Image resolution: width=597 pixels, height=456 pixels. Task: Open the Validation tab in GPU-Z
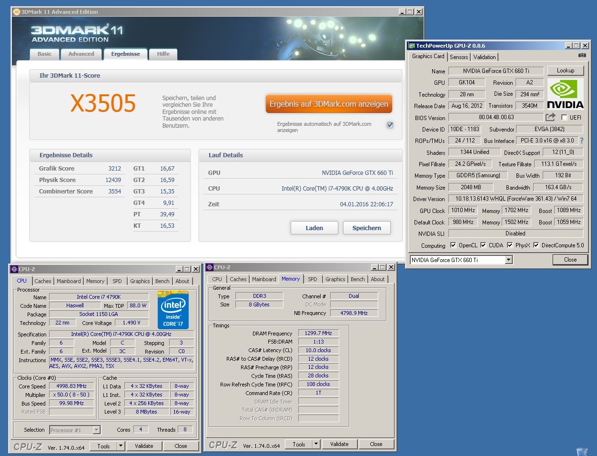click(485, 57)
